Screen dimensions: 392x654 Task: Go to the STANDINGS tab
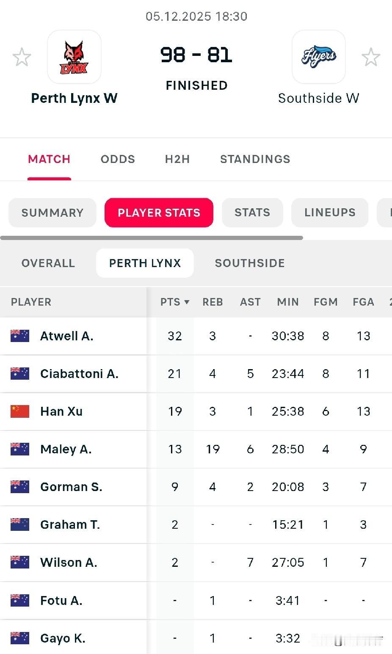coord(255,159)
